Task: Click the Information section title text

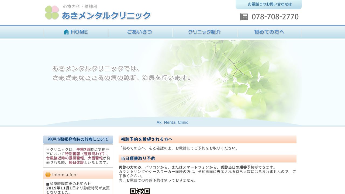Action: [x=64, y=175]
